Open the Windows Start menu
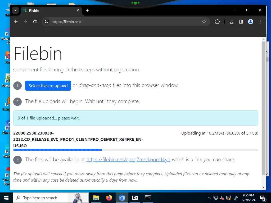Viewport: 271px width, 203px height. 6,198
